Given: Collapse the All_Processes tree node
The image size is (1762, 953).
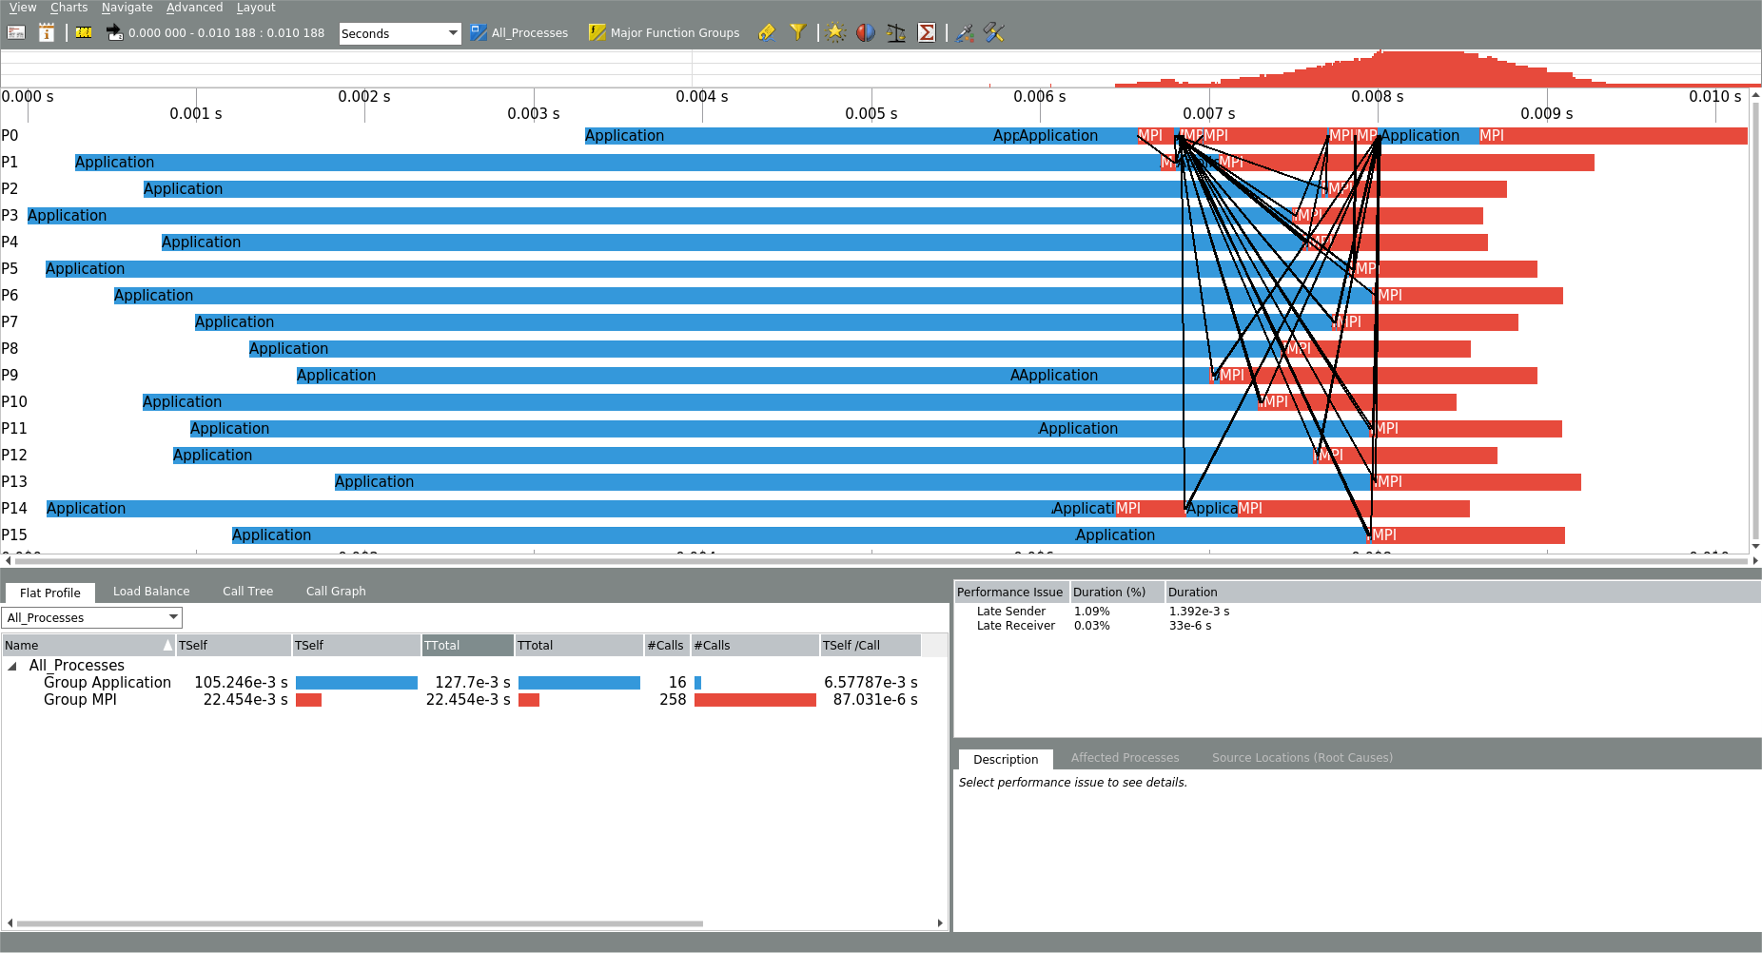Looking at the screenshot, I should [x=12, y=666].
